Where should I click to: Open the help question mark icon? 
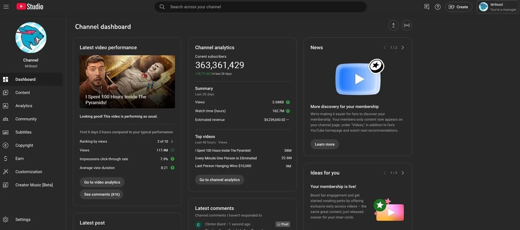(438, 7)
